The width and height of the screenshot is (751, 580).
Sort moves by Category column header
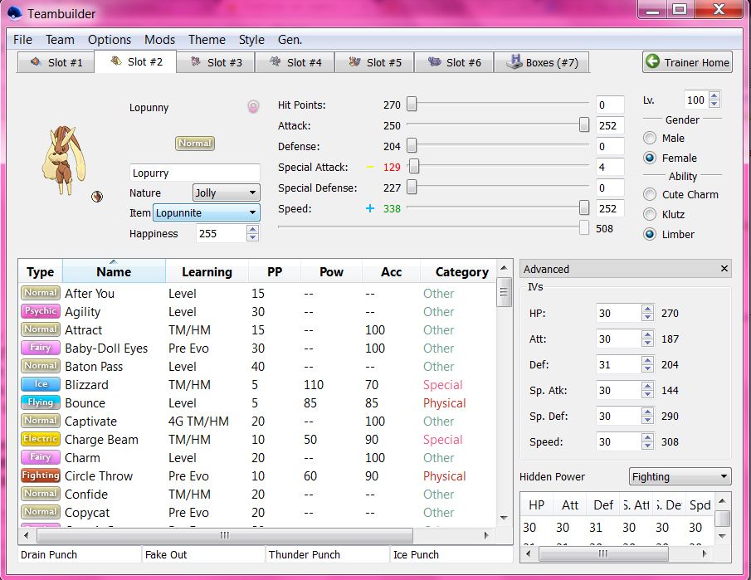[x=458, y=271]
